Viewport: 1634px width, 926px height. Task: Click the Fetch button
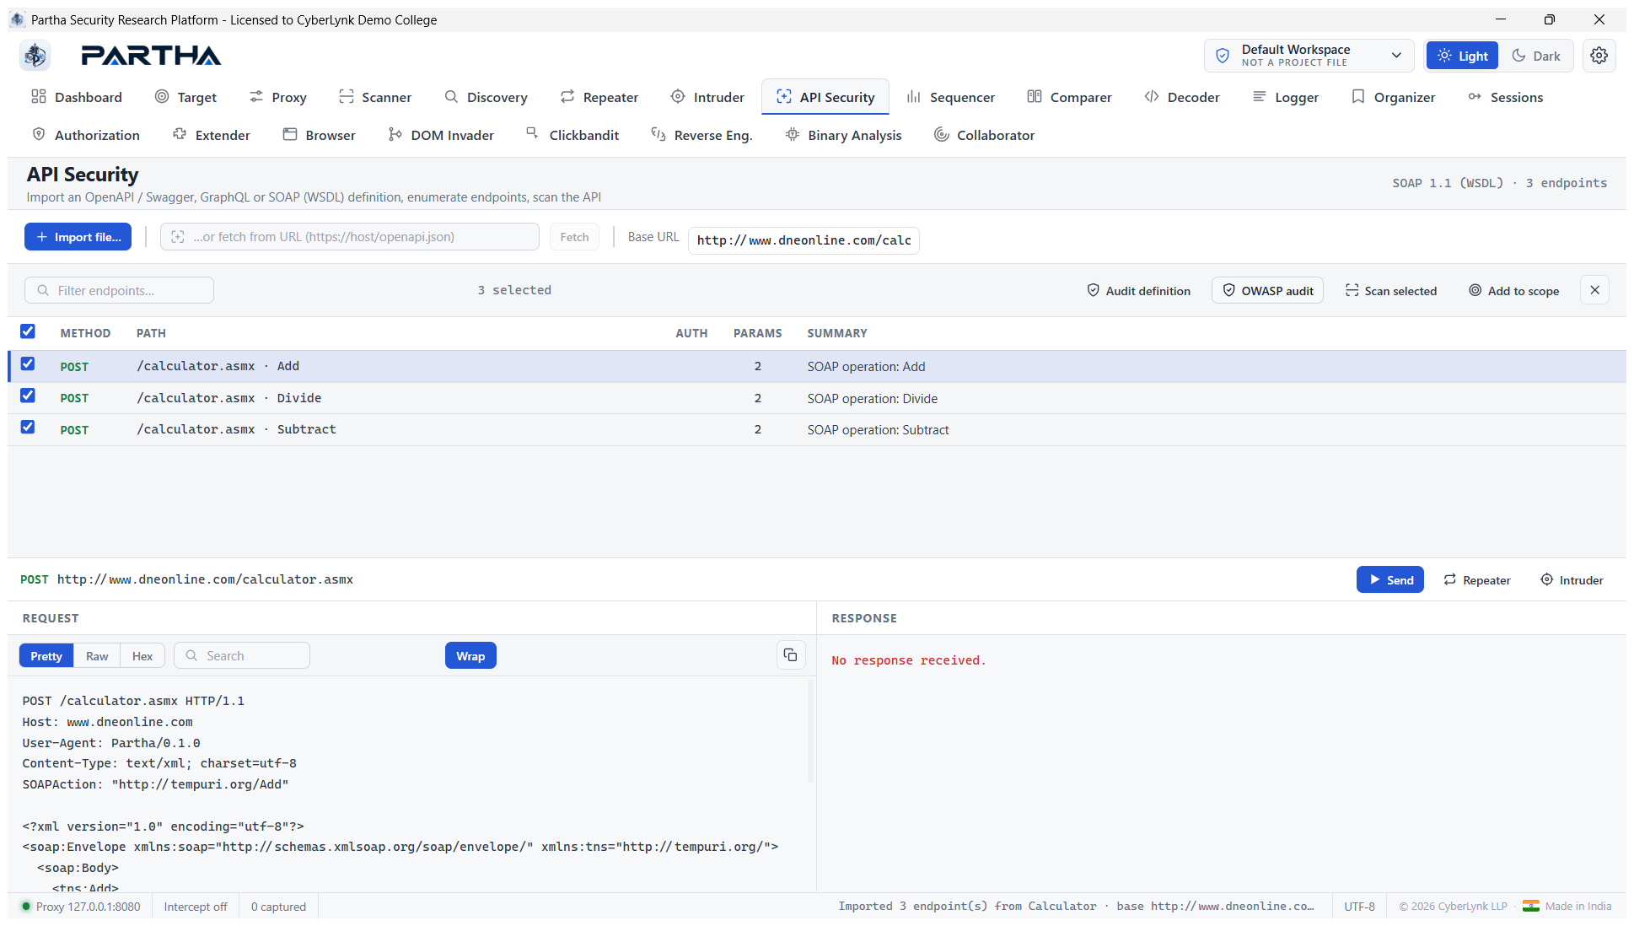(574, 237)
